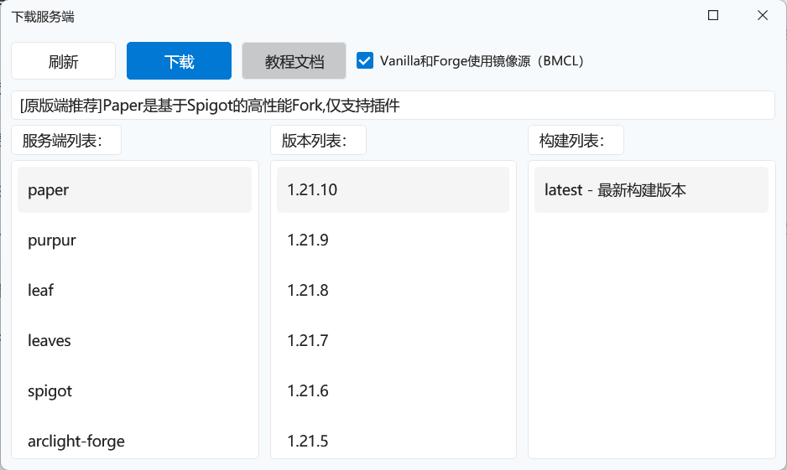Select the leaf server type
Image resolution: width=787 pixels, height=470 pixels.
pos(134,291)
